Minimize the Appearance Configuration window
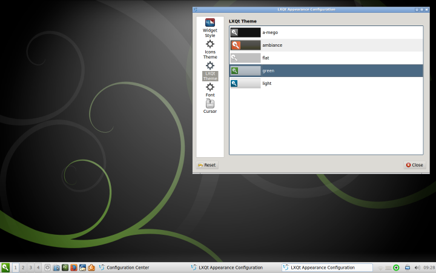The height and width of the screenshot is (273, 436). click(417, 10)
